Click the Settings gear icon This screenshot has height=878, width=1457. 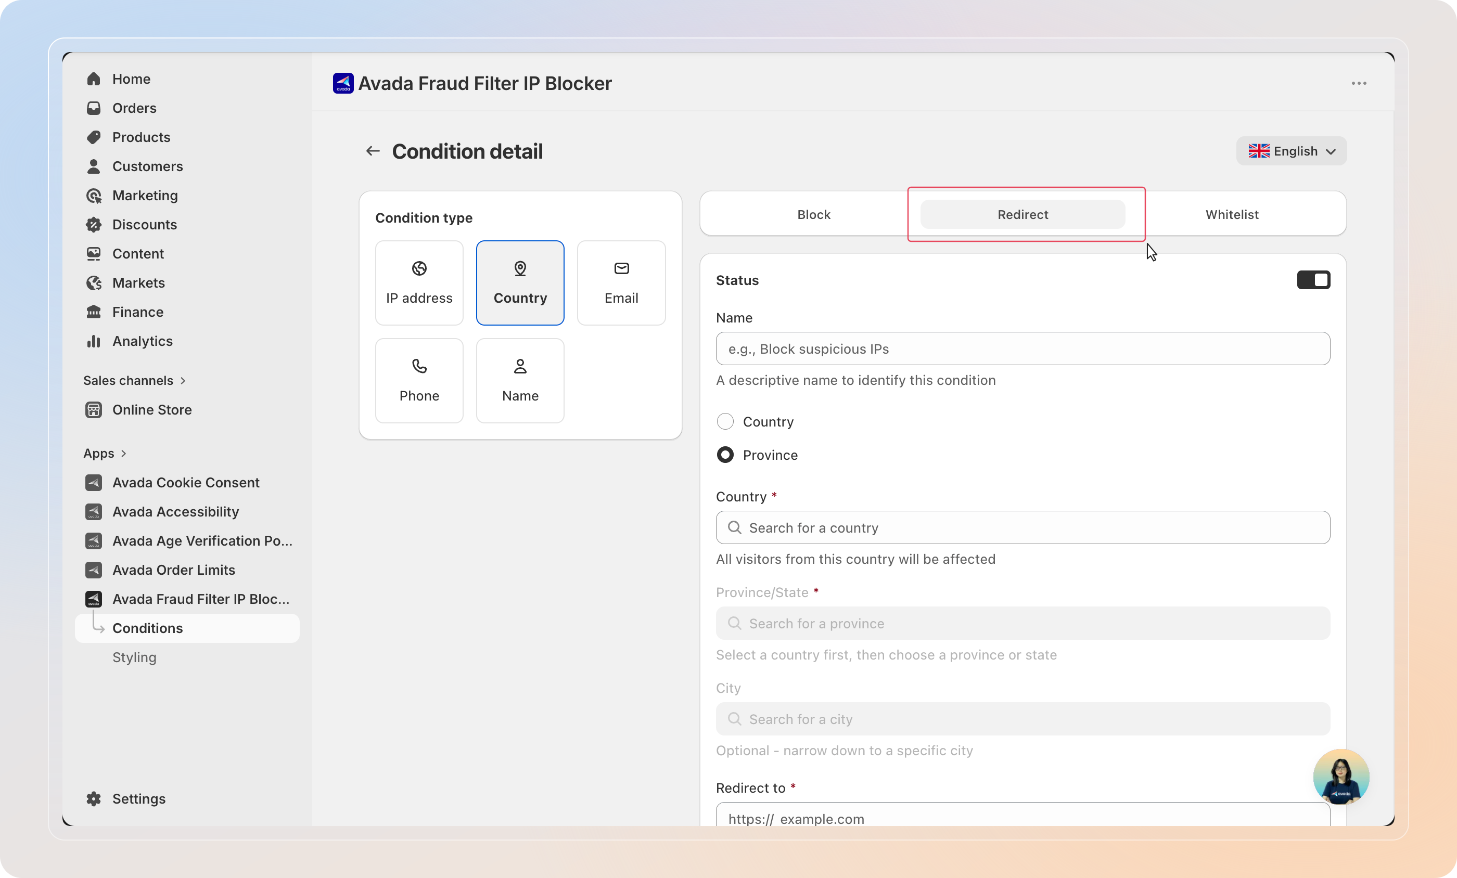94,799
